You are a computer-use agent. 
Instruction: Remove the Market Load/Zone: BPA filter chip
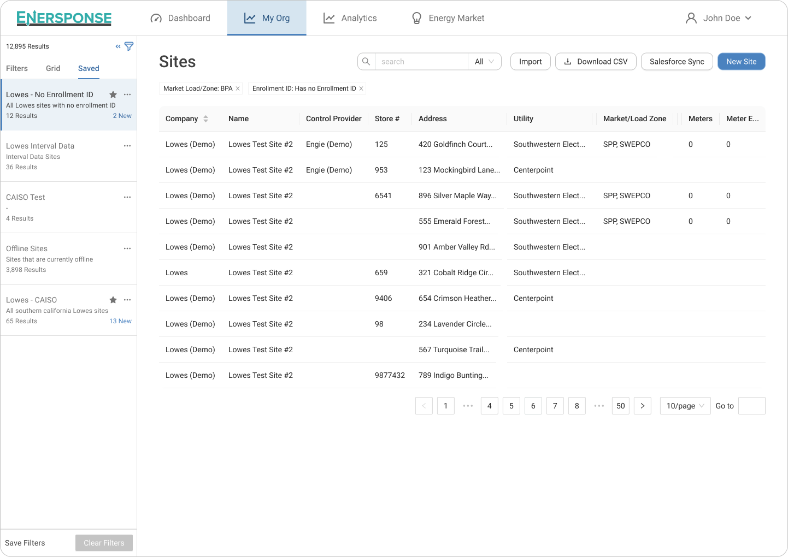(x=238, y=88)
